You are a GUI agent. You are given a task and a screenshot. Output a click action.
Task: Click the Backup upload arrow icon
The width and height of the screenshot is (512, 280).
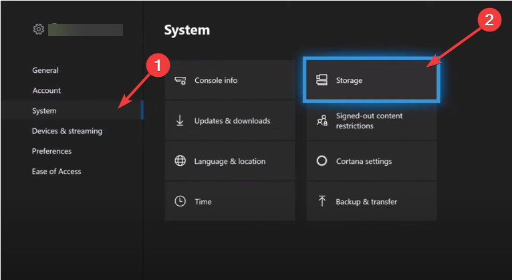[x=322, y=201]
